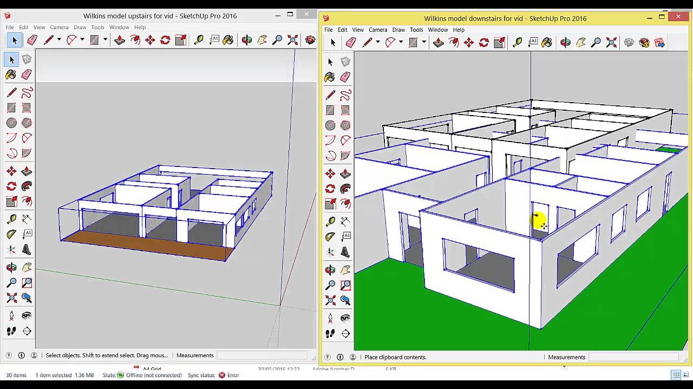
Task: Open Window menu in upstairs window
Action: point(119,28)
